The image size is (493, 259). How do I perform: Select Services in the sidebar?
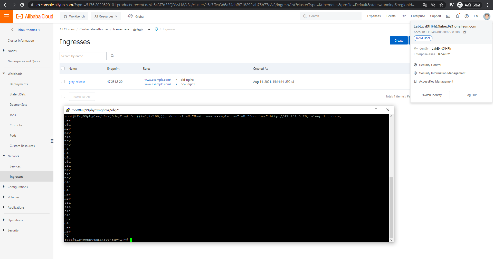point(15,166)
